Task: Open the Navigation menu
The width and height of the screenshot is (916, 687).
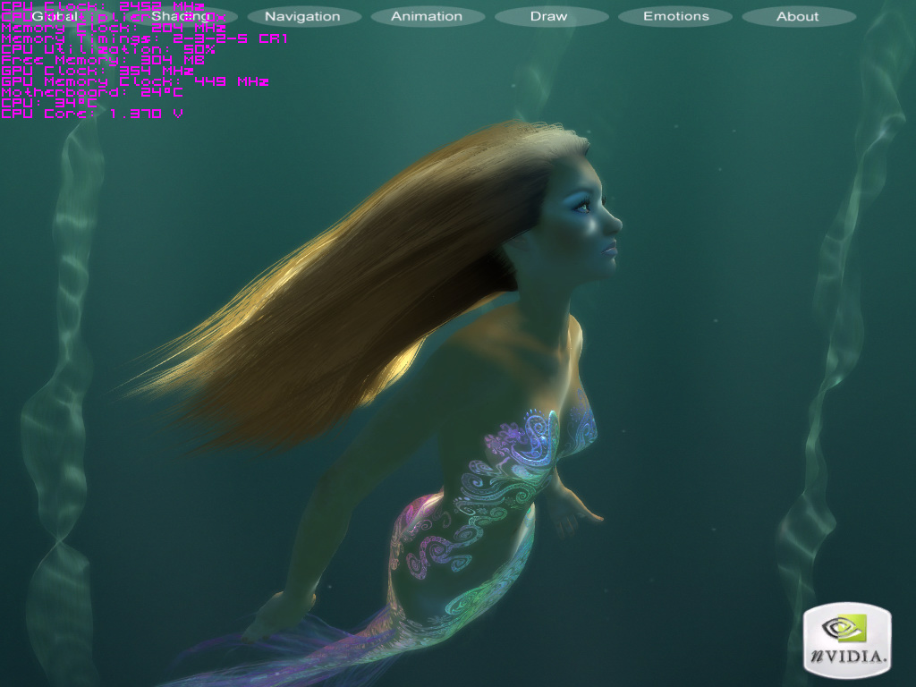Action: tap(302, 16)
